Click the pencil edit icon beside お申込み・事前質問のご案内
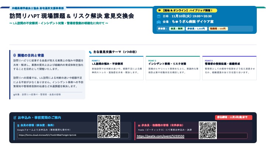This screenshot has width=266, height=149. (15, 118)
